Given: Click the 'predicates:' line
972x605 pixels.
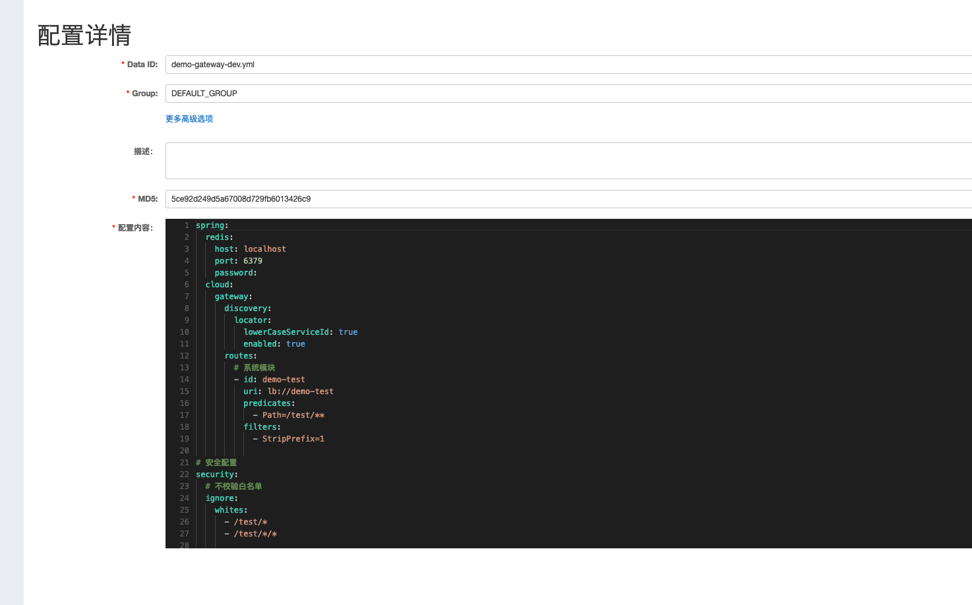Looking at the screenshot, I should (269, 403).
